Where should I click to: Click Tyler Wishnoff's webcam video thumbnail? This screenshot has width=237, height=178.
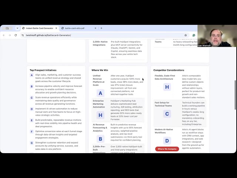pos(217,36)
